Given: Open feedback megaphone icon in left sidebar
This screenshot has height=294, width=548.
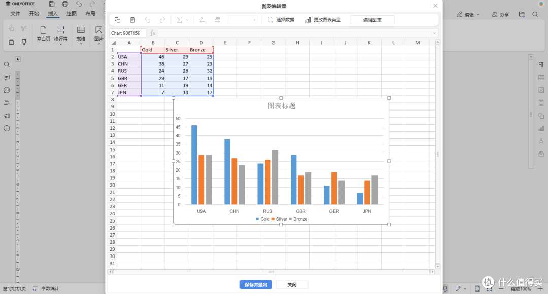Looking at the screenshot, I should [7, 116].
